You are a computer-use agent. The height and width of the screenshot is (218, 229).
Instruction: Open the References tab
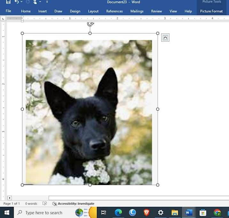[x=114, y=11]
